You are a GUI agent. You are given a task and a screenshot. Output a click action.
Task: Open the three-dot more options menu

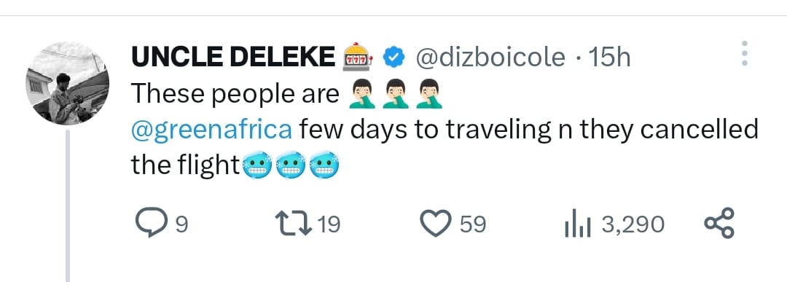pyautogui.click(x=744, y=53)
